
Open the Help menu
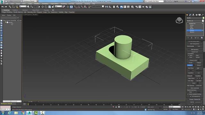pos(94,4)
